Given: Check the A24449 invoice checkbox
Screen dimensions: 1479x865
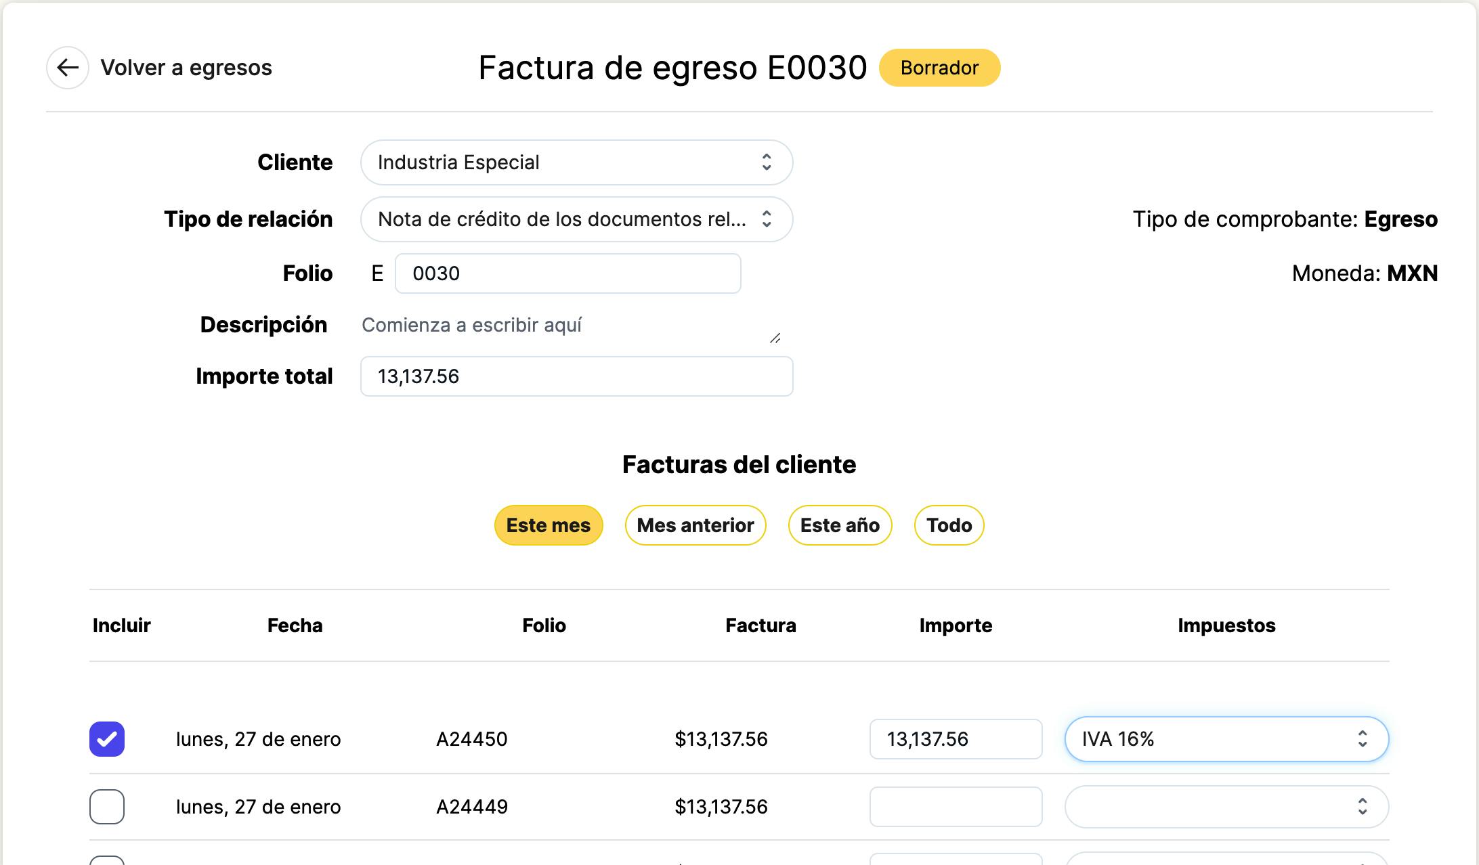Looking at the screenshot, I should (x=107, y=807).
